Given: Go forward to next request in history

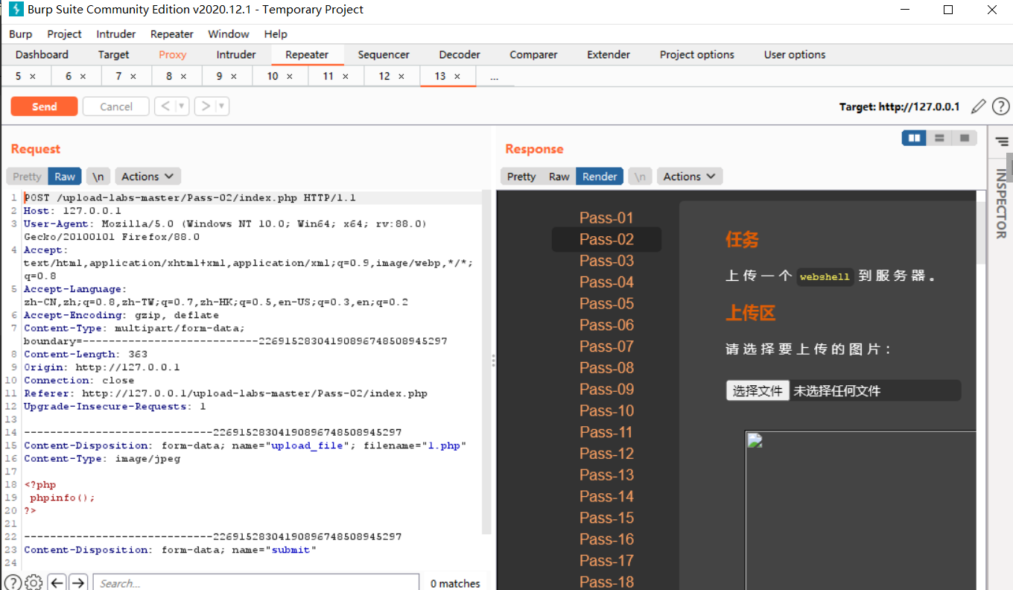Looking at the screenshot, I should click(x=205, y=107).
